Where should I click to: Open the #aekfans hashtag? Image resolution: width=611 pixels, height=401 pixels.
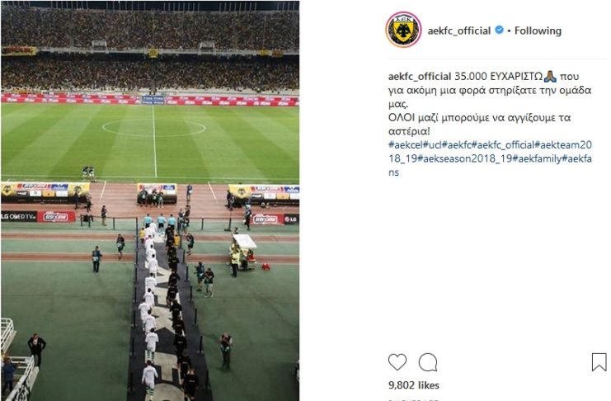tap(576, 158)
